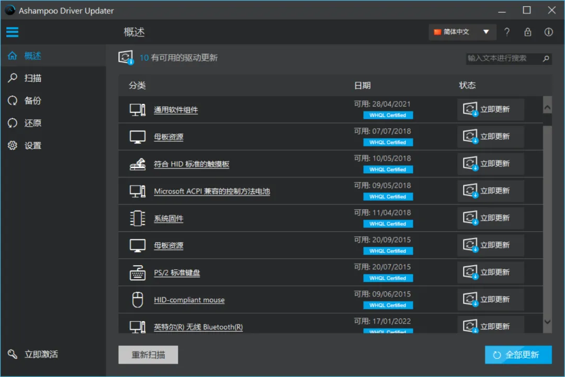The height and width of the screenshot is (377, 565).
Task: Click the 系统固件 chip icon
Action: tap(137, 218)
